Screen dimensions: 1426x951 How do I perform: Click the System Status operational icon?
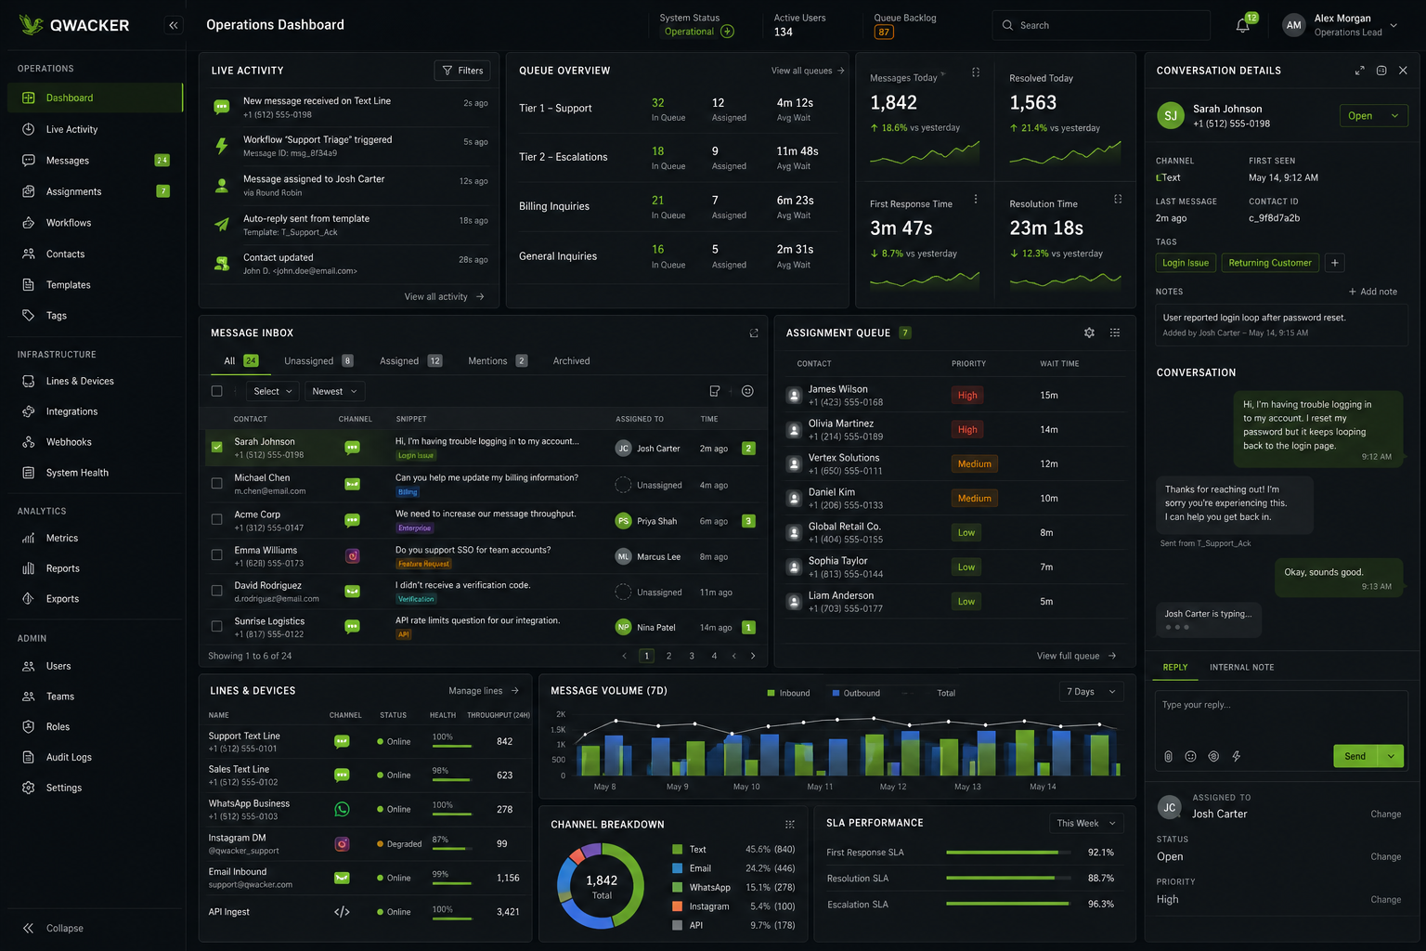click(x=727, y=32)
